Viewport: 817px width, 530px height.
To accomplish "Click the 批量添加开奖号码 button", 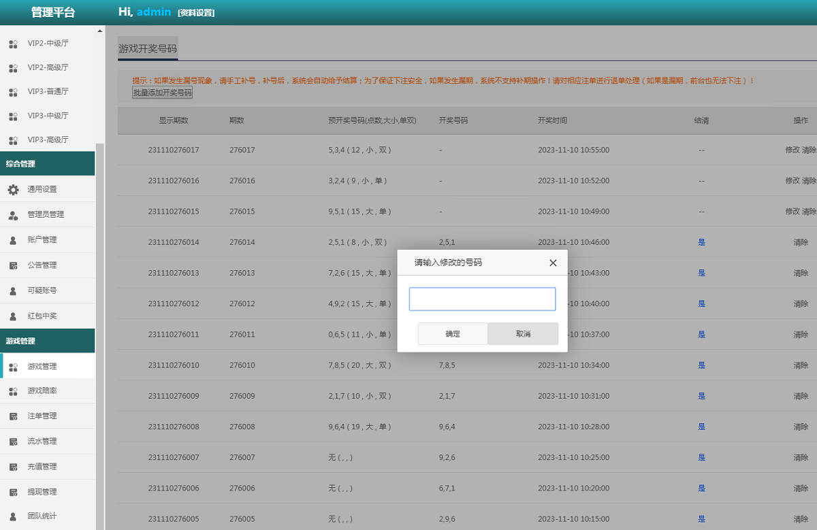I will pos(162,93).
